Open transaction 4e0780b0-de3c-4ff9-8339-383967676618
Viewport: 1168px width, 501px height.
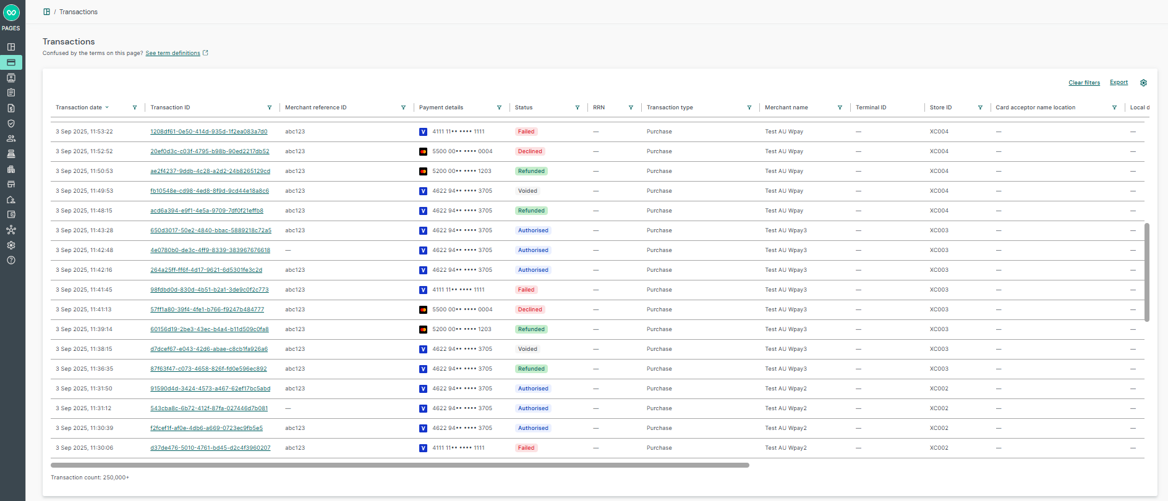pos(210,250)
